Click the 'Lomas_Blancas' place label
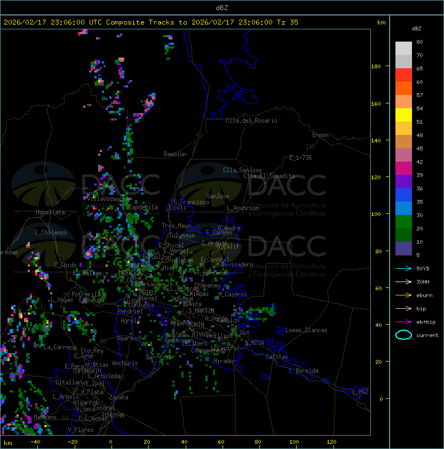The image size is (444, 449). (306, 330)
